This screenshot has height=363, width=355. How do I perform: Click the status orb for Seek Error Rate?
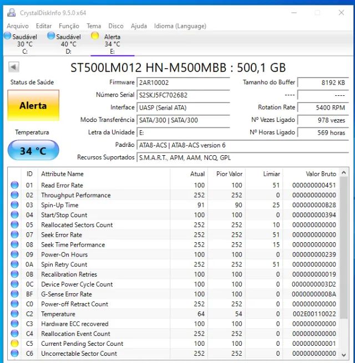click(x=14, y=234)
